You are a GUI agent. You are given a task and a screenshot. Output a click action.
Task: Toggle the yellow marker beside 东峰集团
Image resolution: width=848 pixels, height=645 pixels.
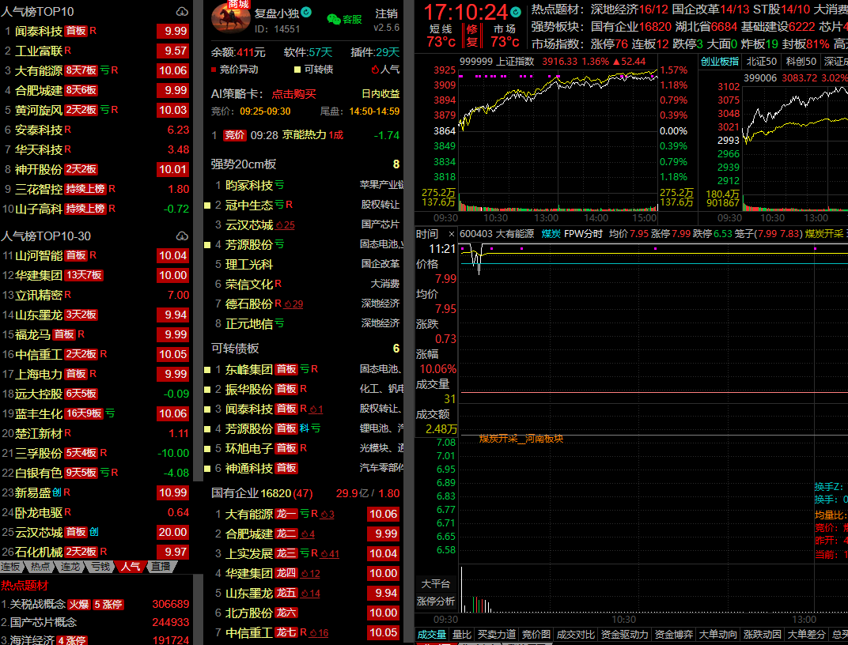207,369
